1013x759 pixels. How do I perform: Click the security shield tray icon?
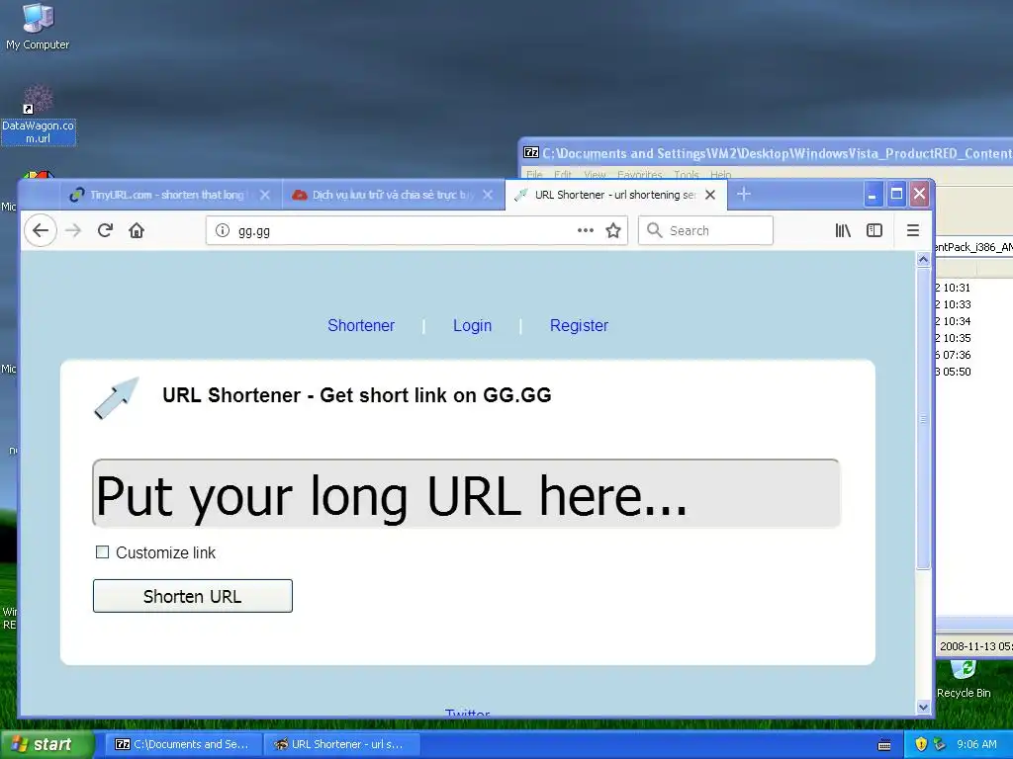click(x=921, y=744)
